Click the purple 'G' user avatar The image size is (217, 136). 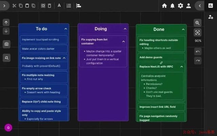8,128
